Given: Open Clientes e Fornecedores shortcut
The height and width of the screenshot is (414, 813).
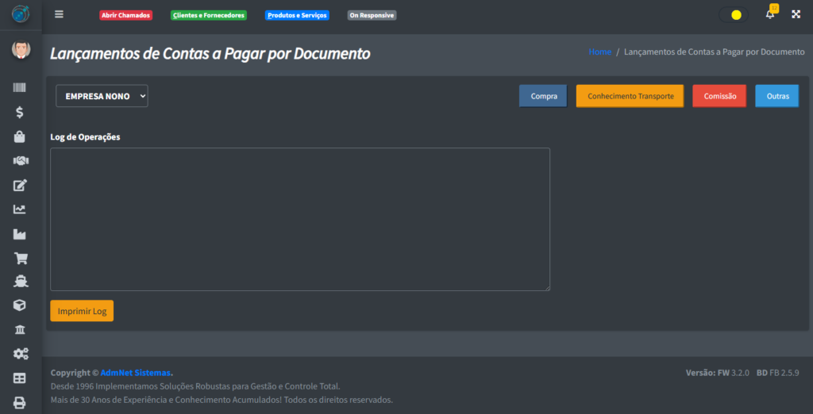Looking at the screenshot, I should [209, 15].
